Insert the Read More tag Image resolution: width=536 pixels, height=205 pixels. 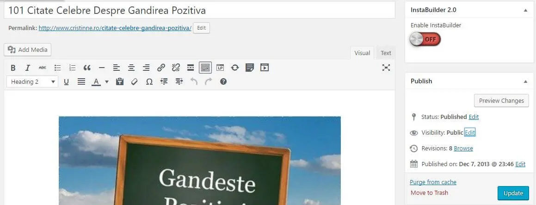(x=191, y=68)
